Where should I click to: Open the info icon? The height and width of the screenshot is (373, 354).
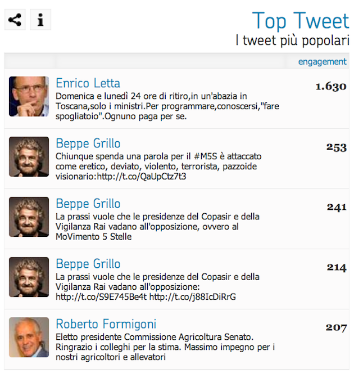tap(40, 20)
